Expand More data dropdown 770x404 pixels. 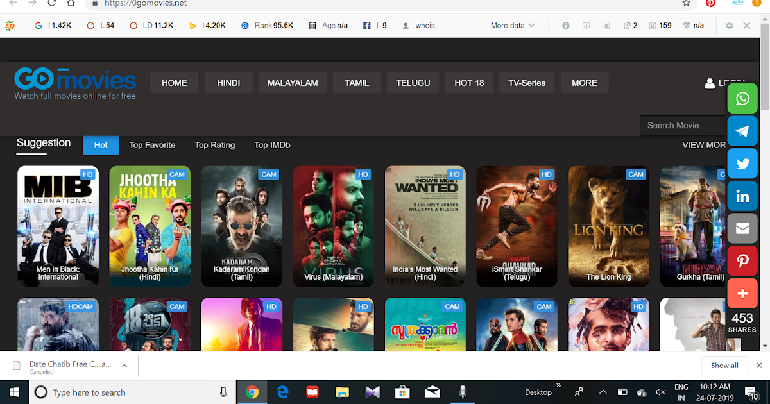[513, 26]
